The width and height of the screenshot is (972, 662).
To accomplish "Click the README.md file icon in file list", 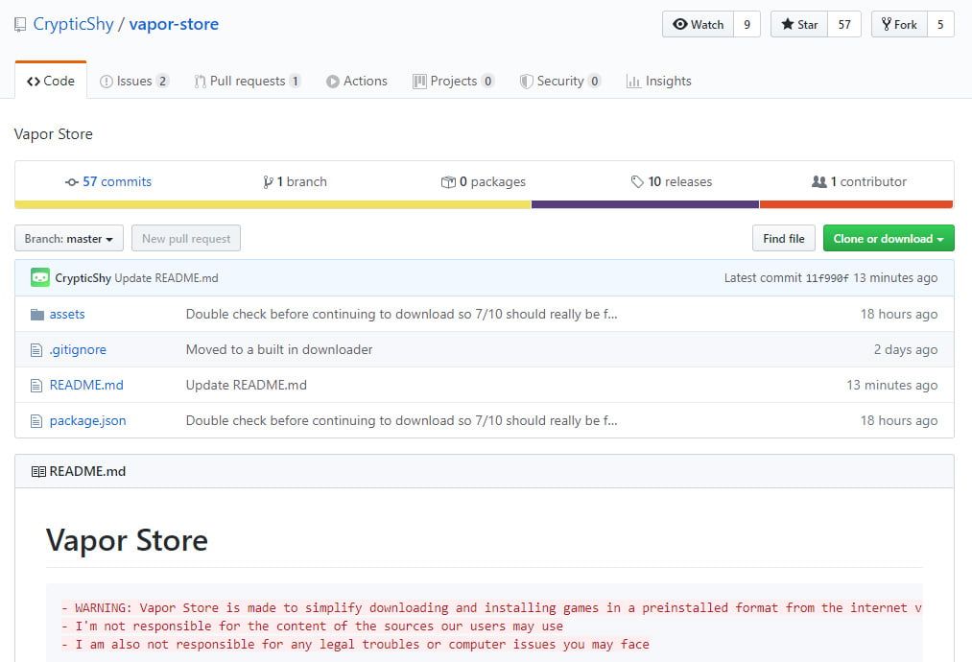I will (36, 386).
